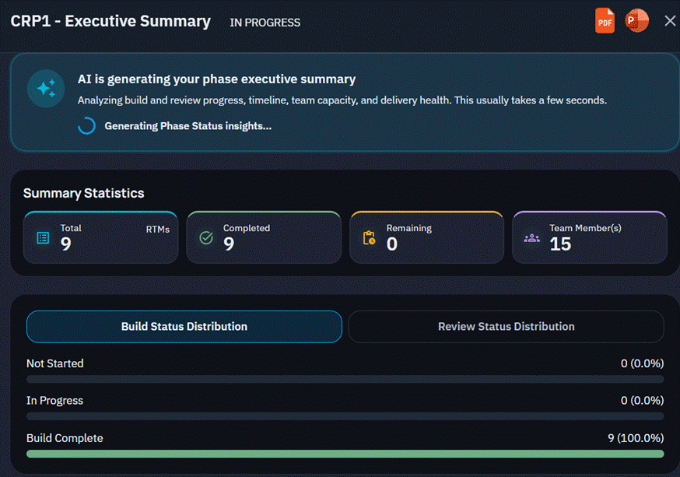Click the Not Started progress bar
The width and height of the screenshot is (680, 477).
345,380
